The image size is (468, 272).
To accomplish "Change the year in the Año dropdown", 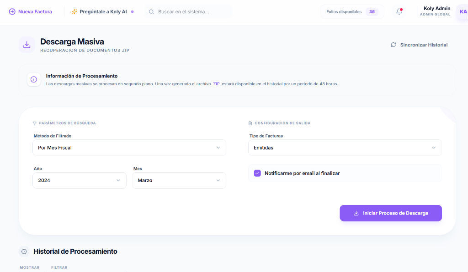I will (x=79, y=180).
